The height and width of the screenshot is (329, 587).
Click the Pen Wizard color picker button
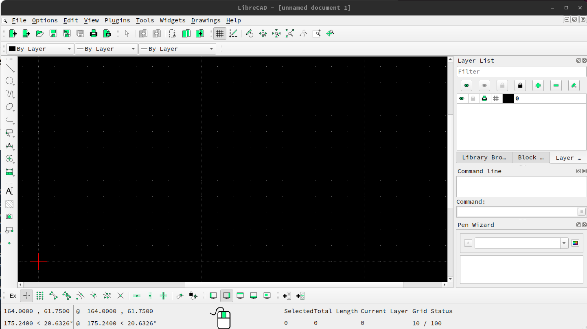coord(575,243)
